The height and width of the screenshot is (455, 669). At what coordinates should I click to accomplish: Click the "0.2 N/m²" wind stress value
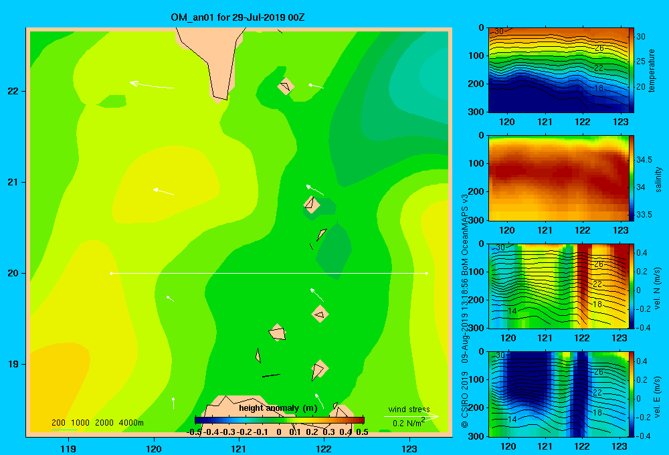point(408,423)
